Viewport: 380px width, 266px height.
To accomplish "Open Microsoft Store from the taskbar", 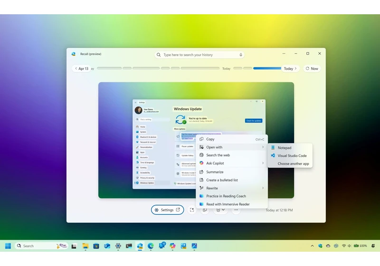I will tap(96, 246).
